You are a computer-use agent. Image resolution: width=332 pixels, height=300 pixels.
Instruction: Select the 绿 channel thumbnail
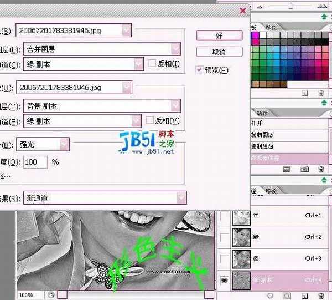(x=241, y=237)
